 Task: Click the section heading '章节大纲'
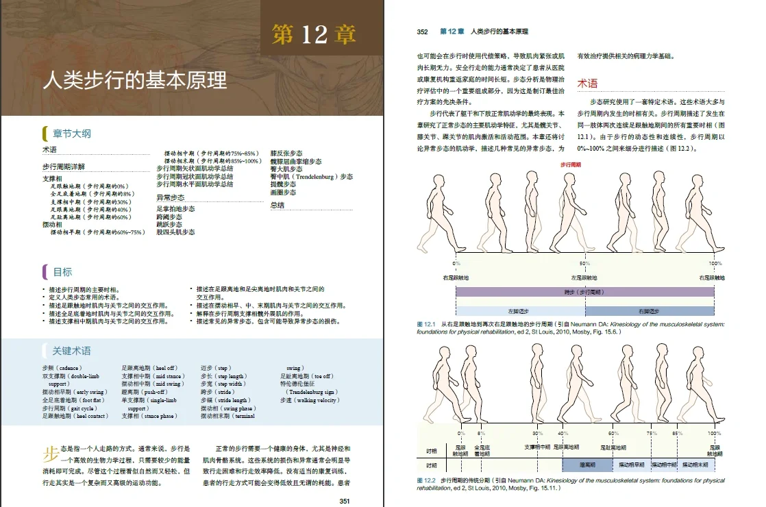coord(72,134)
